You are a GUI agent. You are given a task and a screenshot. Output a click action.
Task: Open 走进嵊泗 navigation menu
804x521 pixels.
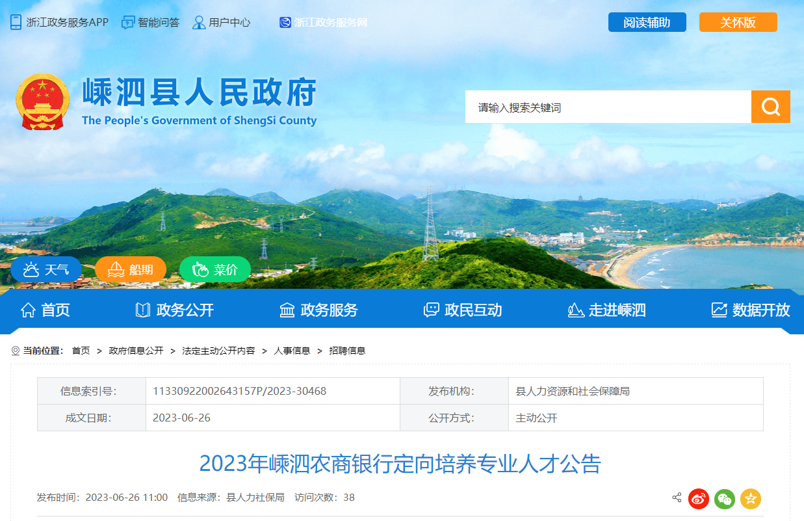(x=606, y=310)
